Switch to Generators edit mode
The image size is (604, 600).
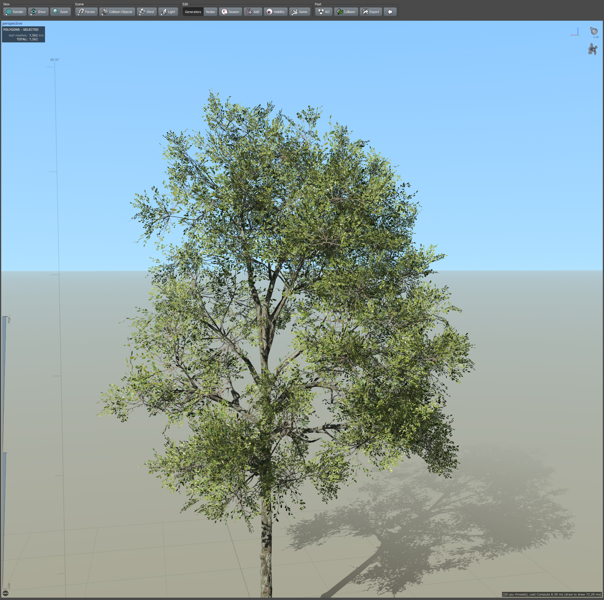point(193,12)
